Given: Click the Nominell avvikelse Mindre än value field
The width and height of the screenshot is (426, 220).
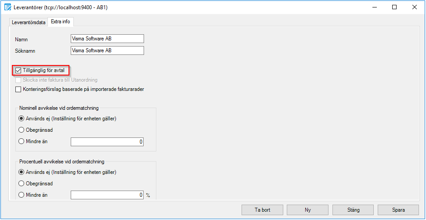Looking at the screenshot, I should [107, 142].
